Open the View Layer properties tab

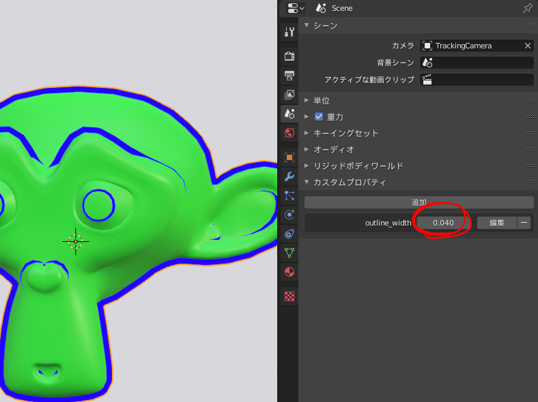click(x=289, y=95)
